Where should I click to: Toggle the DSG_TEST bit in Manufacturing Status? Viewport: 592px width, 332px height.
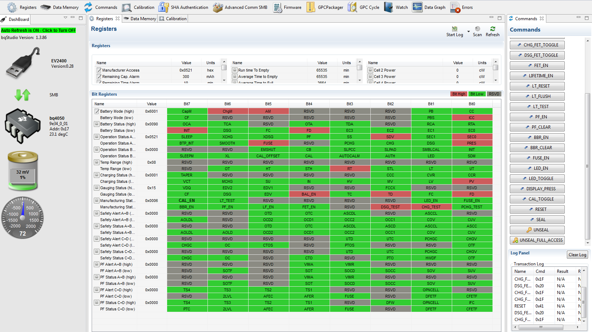[x=390, y=207]
